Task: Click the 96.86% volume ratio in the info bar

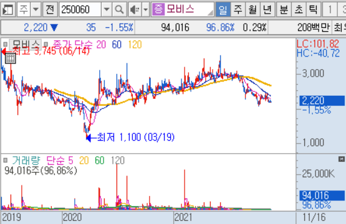Action: (x=220, y=27)
